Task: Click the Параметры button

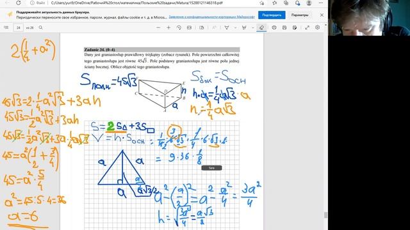Action: pyautogui.click(x=300, y=15)
